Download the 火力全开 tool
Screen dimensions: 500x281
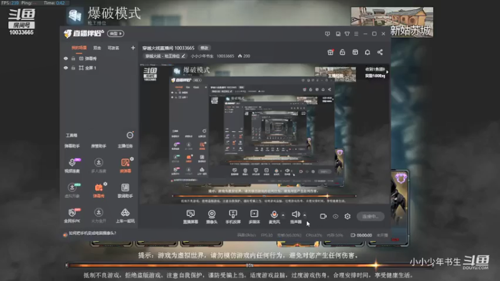click(x=99, y=215)
